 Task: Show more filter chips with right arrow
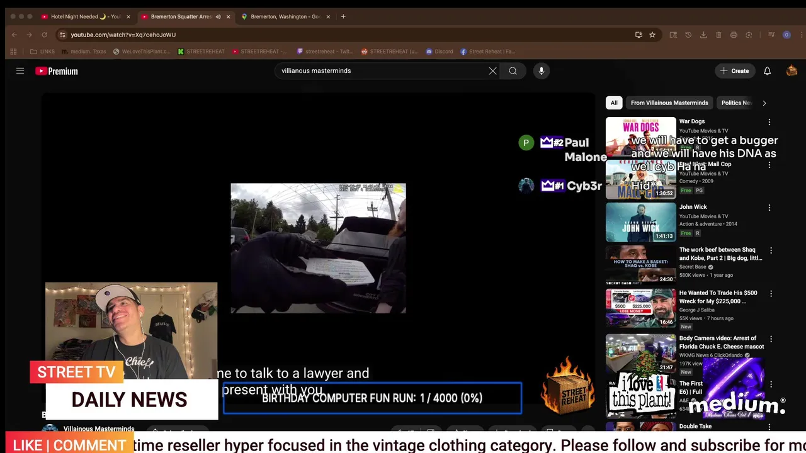[x=764, y=103]
